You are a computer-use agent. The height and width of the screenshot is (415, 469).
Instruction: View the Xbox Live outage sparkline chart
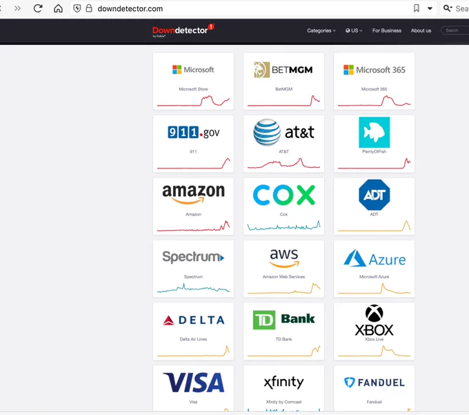point(375,351)
